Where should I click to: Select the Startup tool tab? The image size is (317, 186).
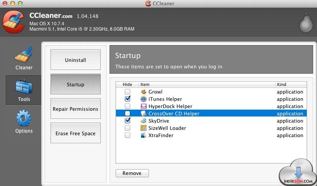[75, 84]
